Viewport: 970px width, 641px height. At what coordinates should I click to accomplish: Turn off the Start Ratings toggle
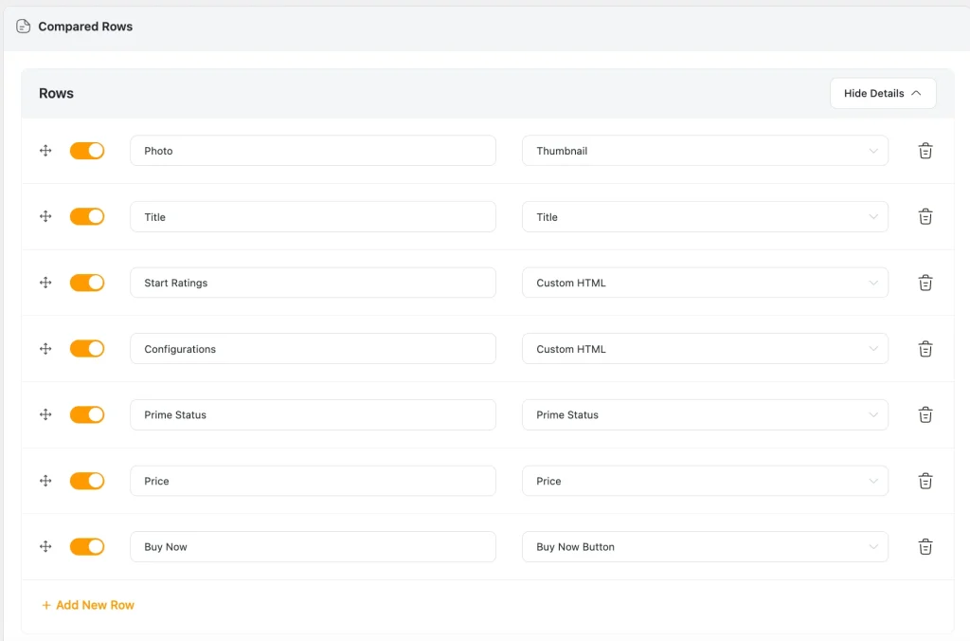point(86,283)
